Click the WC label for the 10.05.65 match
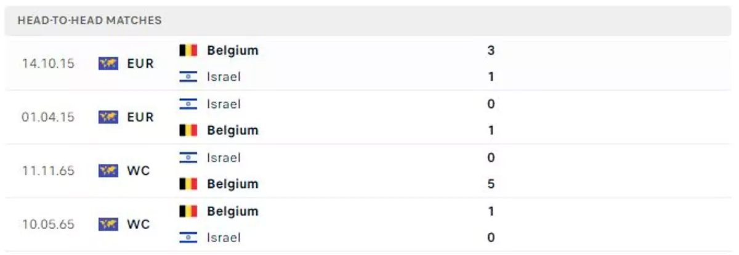This screenshot has height=255, width=739. (139, 224)
